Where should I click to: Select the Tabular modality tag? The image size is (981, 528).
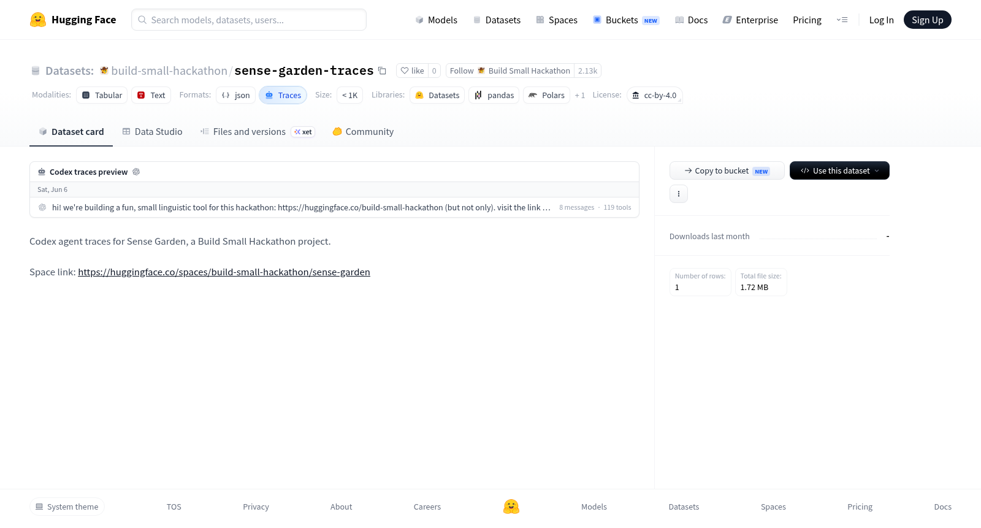[102, 95]
